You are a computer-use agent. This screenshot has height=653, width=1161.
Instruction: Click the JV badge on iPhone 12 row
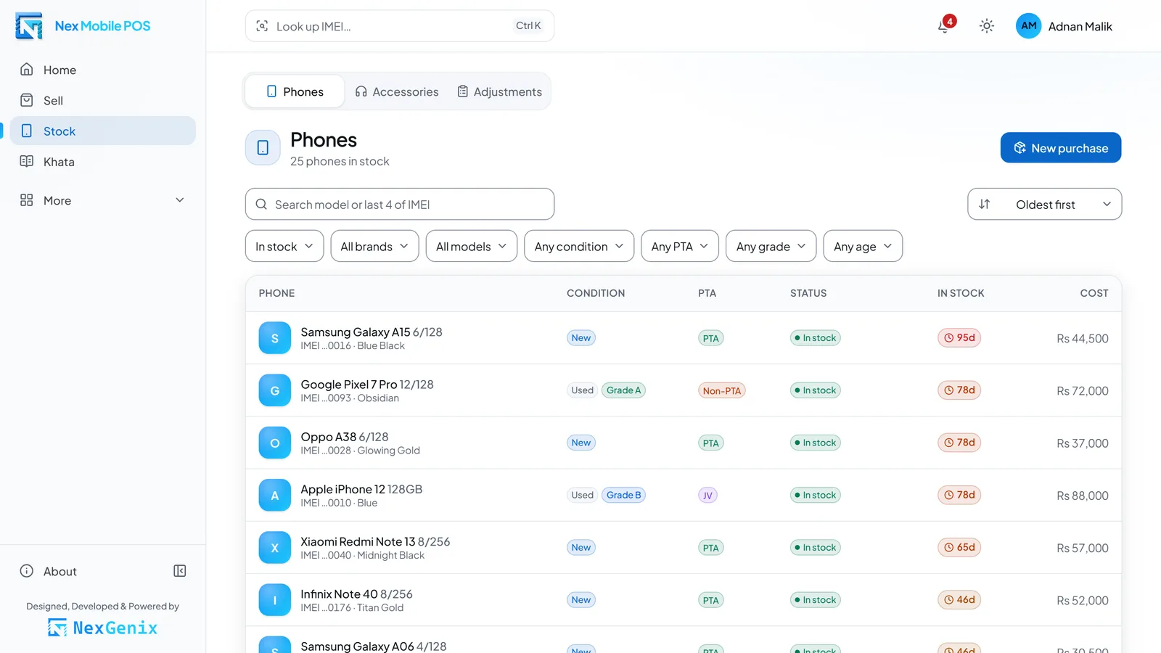(707, 496)
